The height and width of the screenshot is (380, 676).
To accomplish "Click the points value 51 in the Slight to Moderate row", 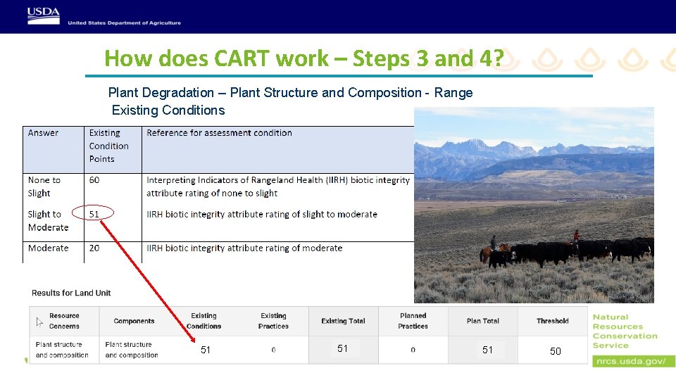I will pyautogui.click(x=94, y=214).
